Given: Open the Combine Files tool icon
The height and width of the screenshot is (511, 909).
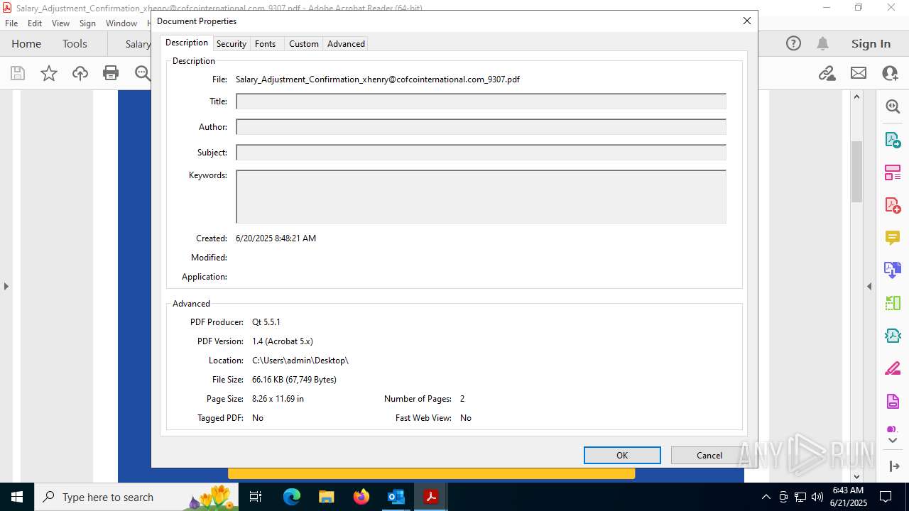Looking at the screenshot, I should 893,270.
